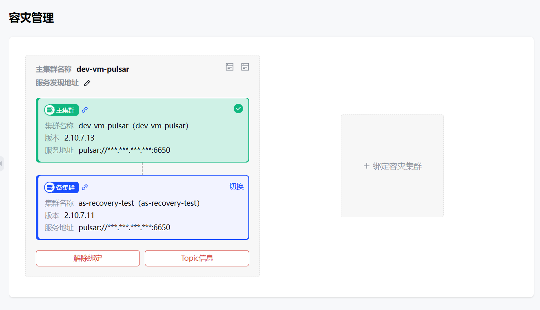Select the cluster icon inside the 主集群 badge
This screenshot has height=310, width=540.
coord(50,110)
